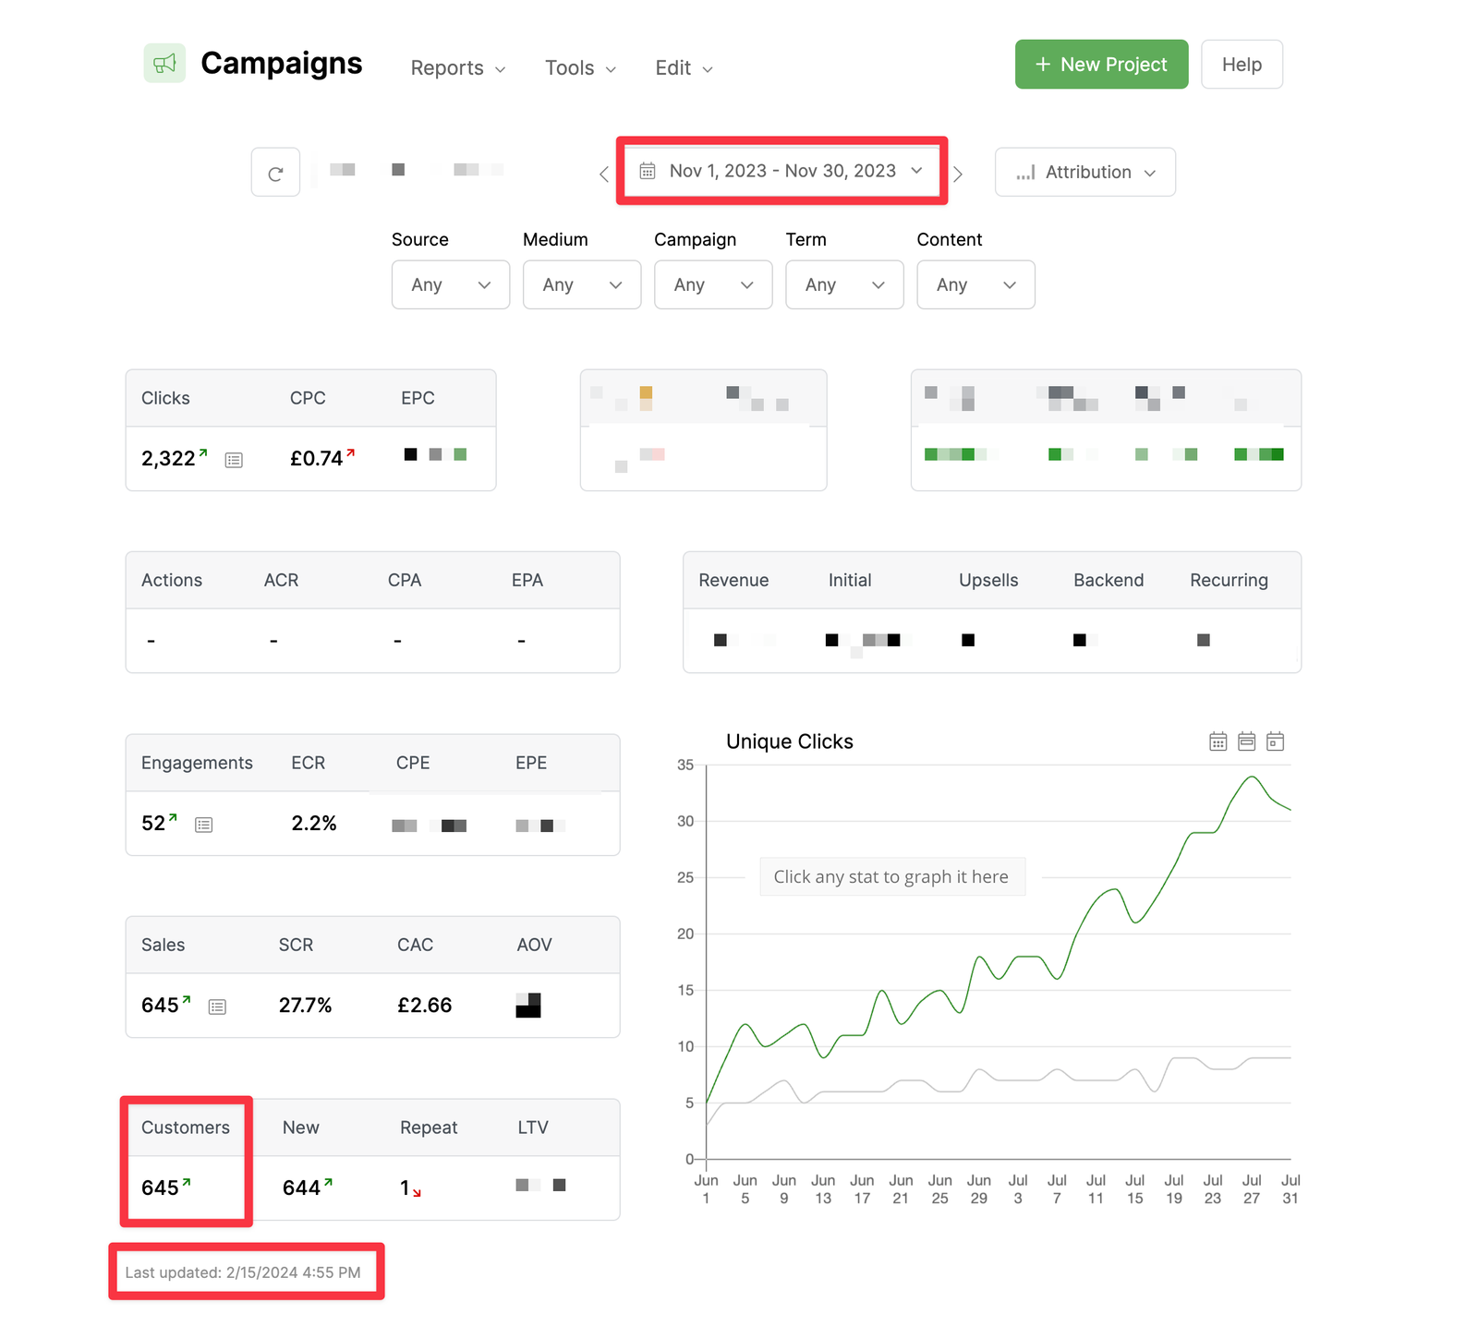Open the date range picker

tap(781, 171)
